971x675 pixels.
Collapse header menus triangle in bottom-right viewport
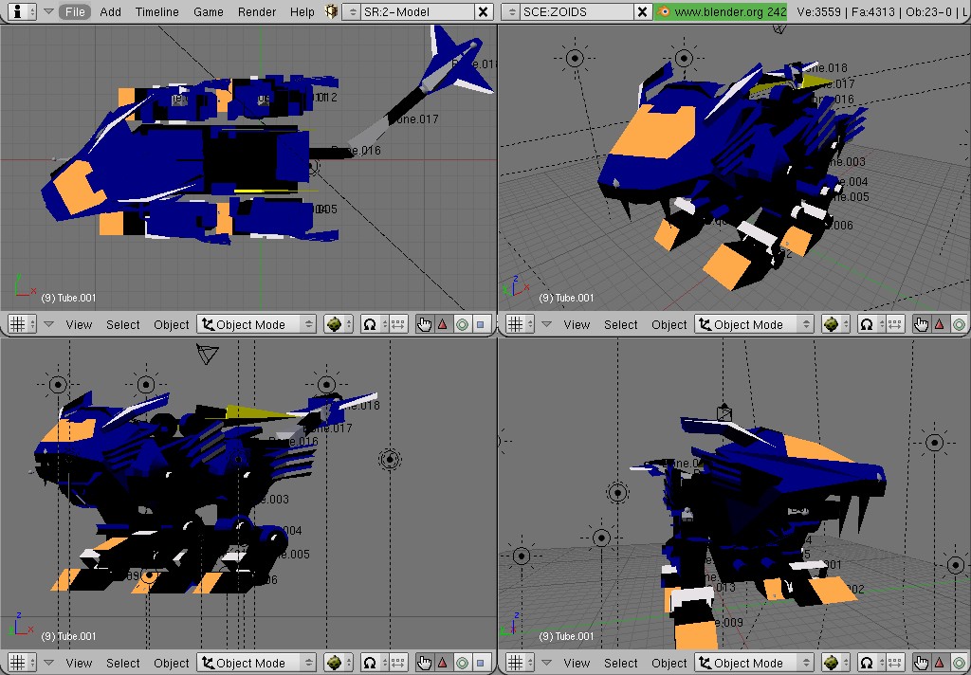coord(547,664)
